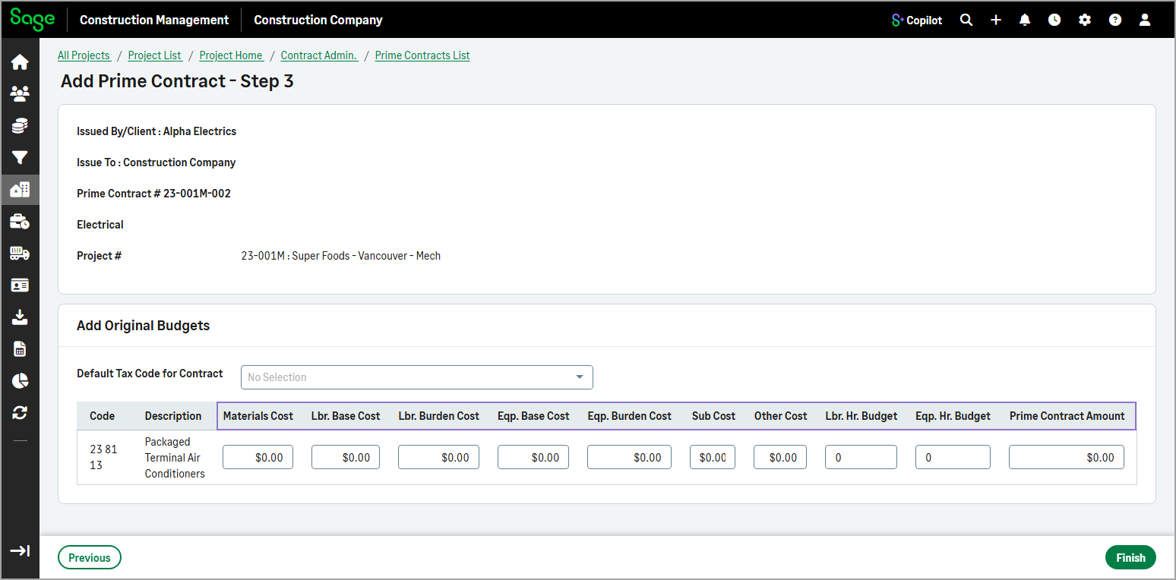This screenshot has height=580, width=1176.
Task: Open the Default Tax Code dropdown
Action: pyautogui.click(x=416, y=377)
